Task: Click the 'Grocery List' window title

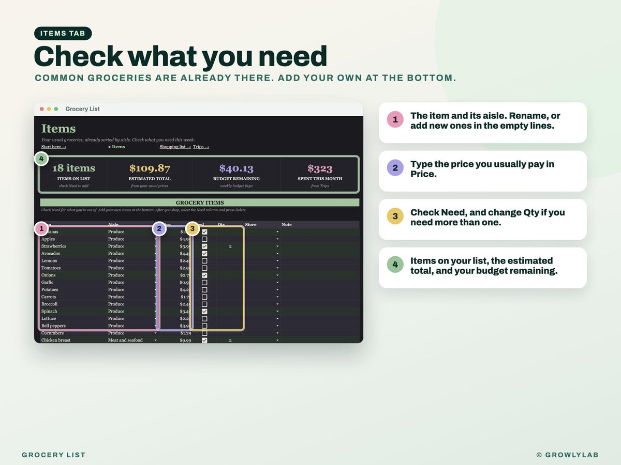Action: click(x=83, y=109)
